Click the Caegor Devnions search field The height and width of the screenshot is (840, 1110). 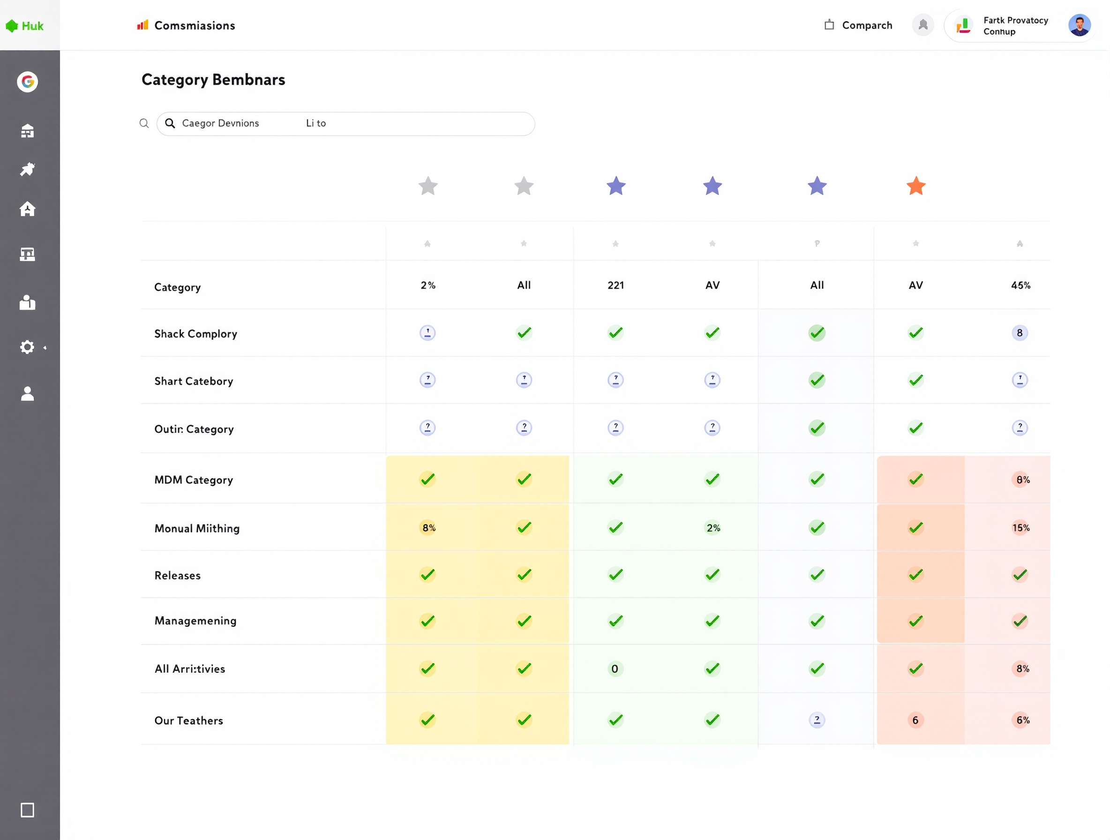pos(346,123)
